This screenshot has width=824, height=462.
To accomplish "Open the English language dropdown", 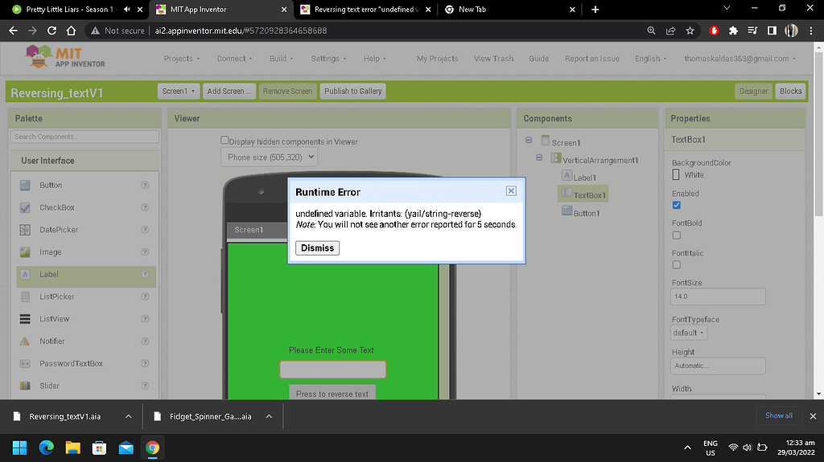I will tap(650, 59).
